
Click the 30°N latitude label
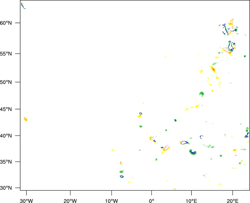(x=6, y=188)
